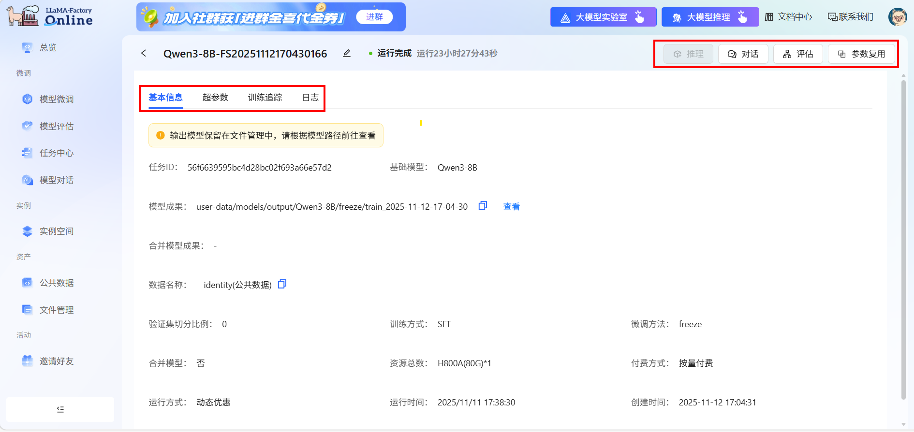Click 联系我们 contact link
Screen dimensions: 914x432
point(851,17)
